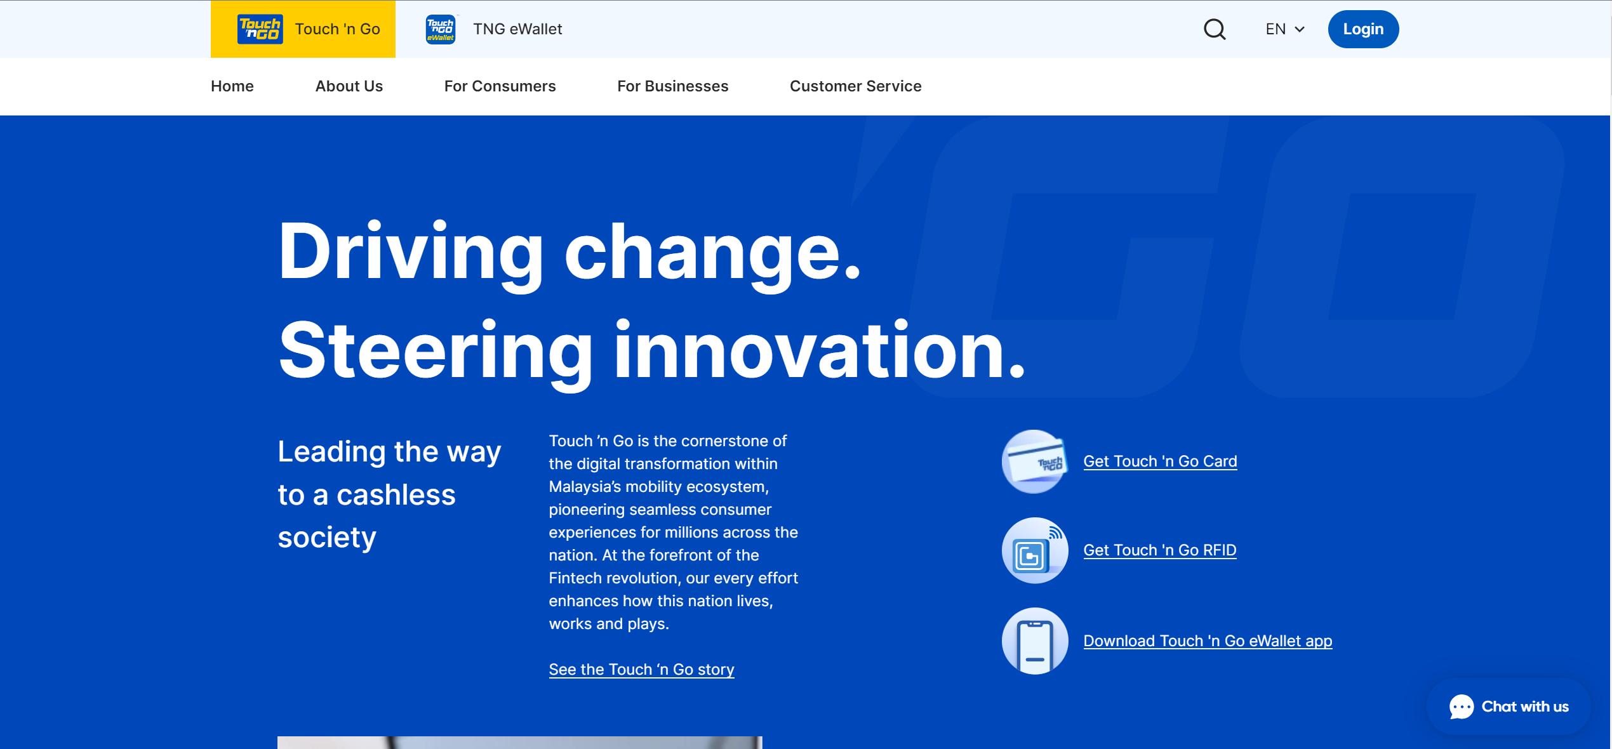The height and width of the screenshot is (749, 1612).
Task: Click the TNG eWallet logo icon
Action: [441, 29]
